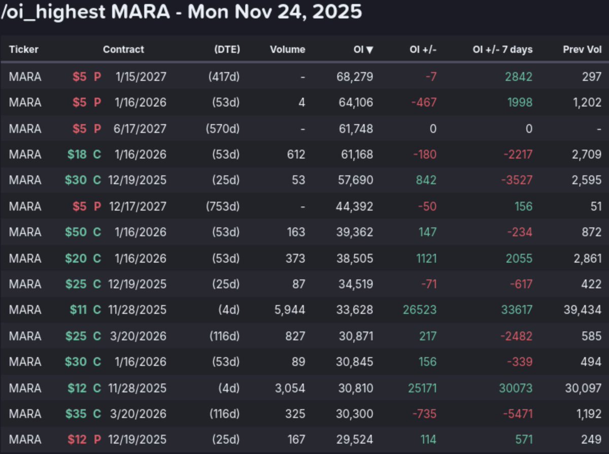Sort by OI +/- 7 days
The width and height of the screenshot is (609, 454).
[x=502, y=49]
